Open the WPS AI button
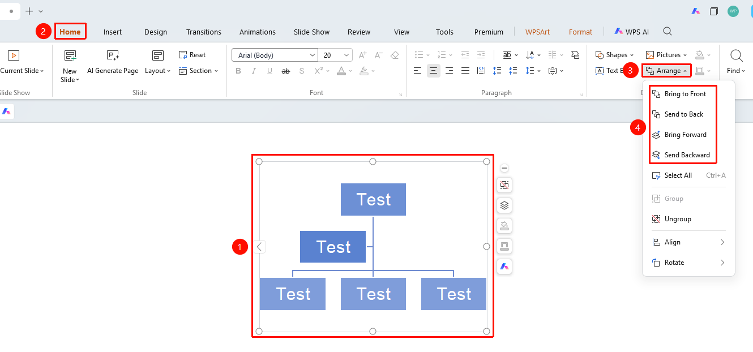Viewport: 753px width, 352px height. click(631, 32)
